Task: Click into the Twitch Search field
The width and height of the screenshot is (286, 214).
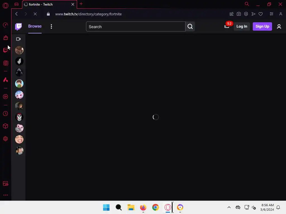Action: click(136, 26)
